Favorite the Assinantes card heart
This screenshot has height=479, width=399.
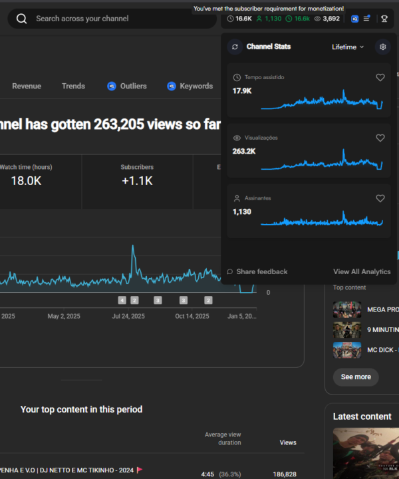tap(380, 198)
